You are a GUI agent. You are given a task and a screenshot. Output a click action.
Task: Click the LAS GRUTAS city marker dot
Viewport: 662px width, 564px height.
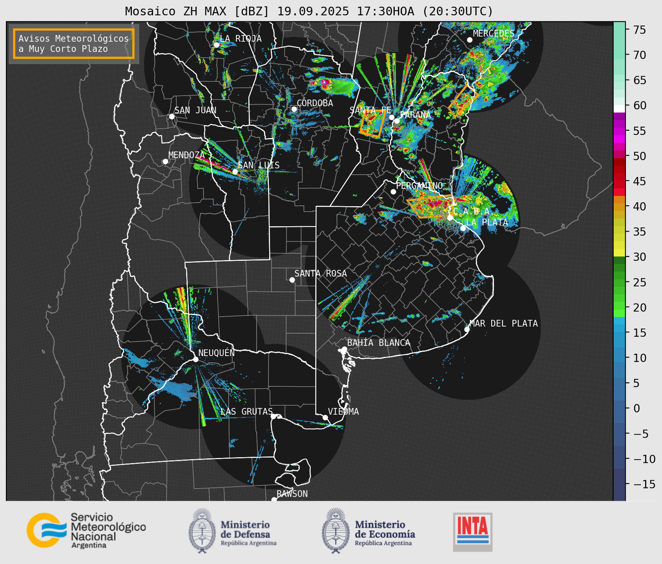274,416
